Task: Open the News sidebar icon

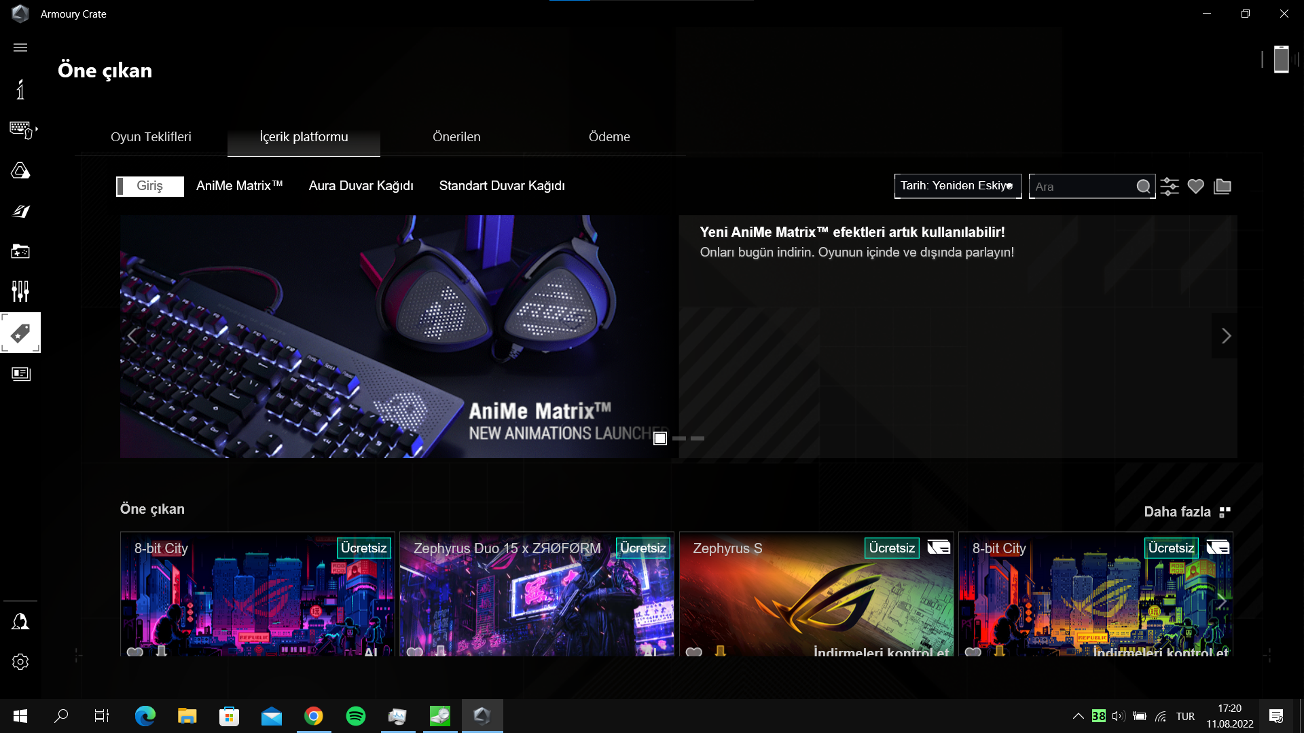Action: coord(20,374)
